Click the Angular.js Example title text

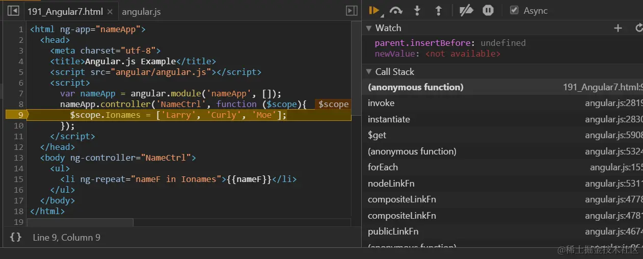[131, 61]
